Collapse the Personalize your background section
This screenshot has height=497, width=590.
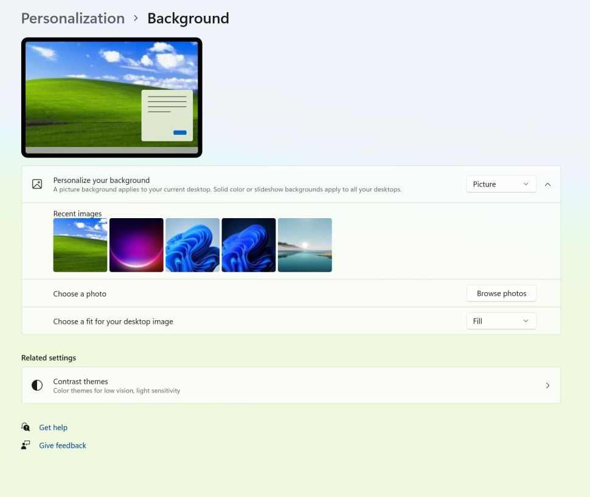pos(547,184)
